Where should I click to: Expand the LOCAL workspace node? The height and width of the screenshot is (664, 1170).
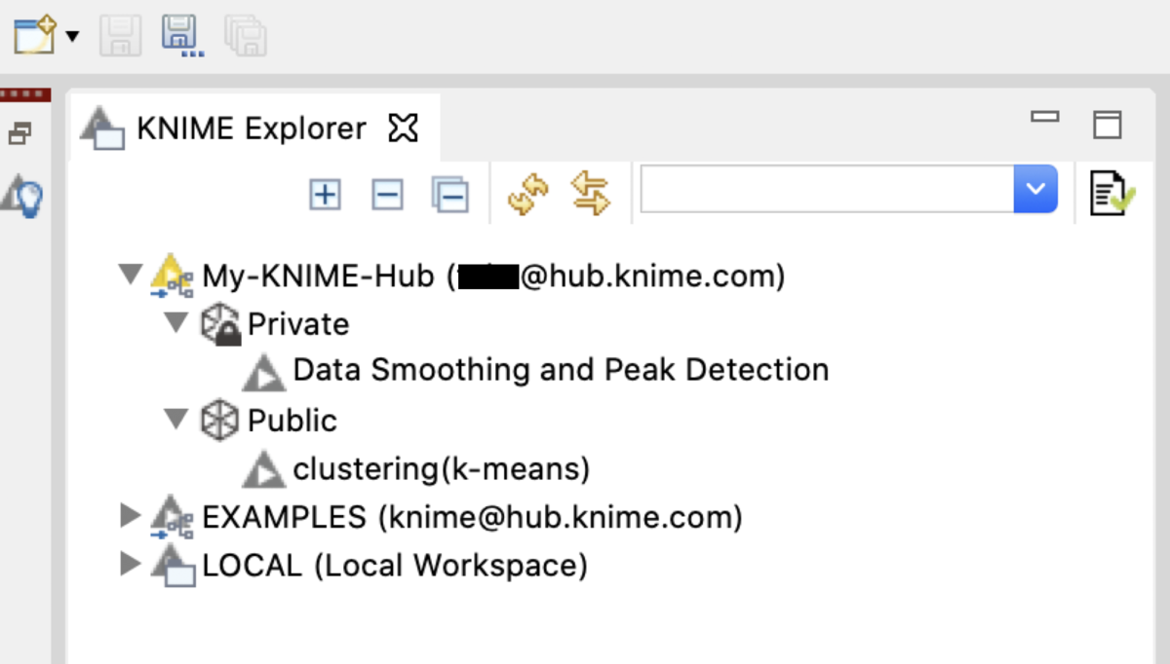coord(130,563)
